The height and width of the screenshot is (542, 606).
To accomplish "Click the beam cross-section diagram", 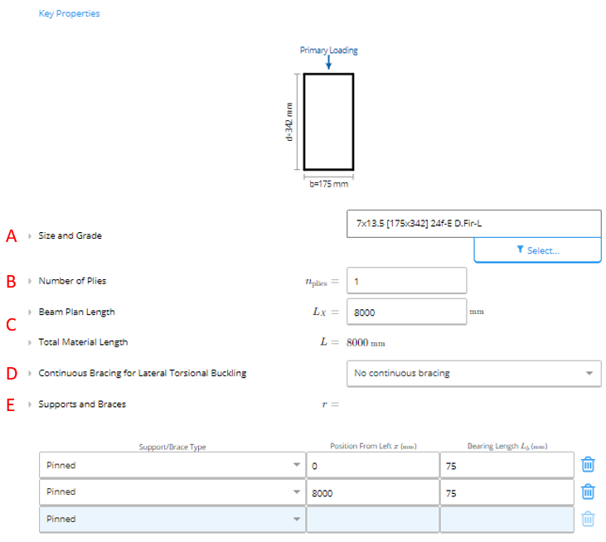I will [328, 122].
